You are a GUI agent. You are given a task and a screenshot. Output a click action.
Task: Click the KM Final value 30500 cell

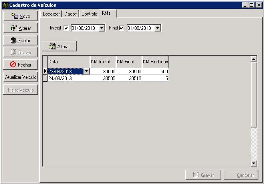129,71
